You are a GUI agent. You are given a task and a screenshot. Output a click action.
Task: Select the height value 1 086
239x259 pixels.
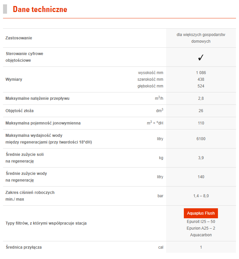201,73
